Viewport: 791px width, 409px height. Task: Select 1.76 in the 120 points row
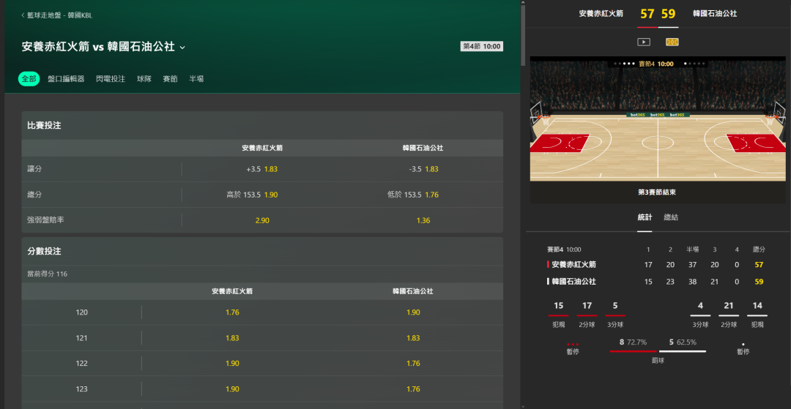coord(232,312)
